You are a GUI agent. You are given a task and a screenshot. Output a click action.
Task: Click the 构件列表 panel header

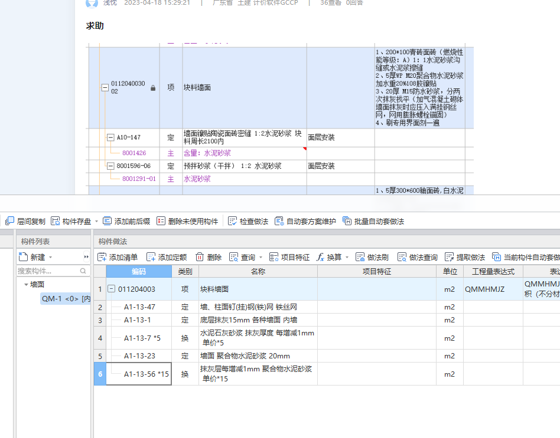click(x=35, y=241)
